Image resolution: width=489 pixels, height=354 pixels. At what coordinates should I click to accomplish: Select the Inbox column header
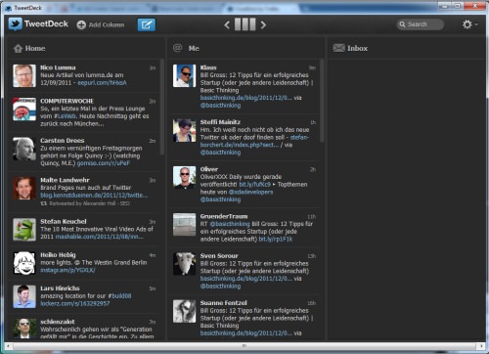(x=407, y=48)
